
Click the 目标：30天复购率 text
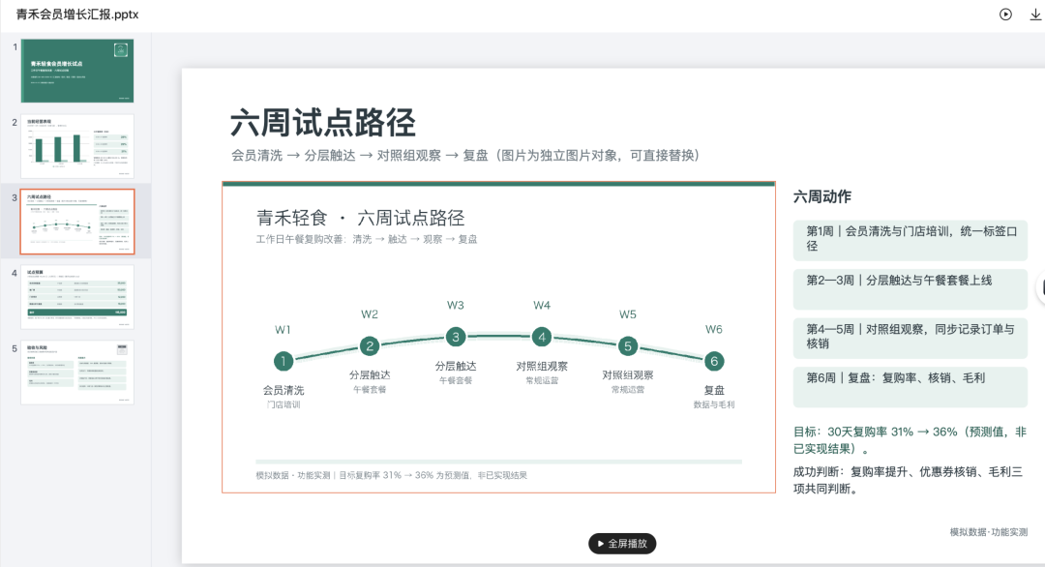pos(910,440)
